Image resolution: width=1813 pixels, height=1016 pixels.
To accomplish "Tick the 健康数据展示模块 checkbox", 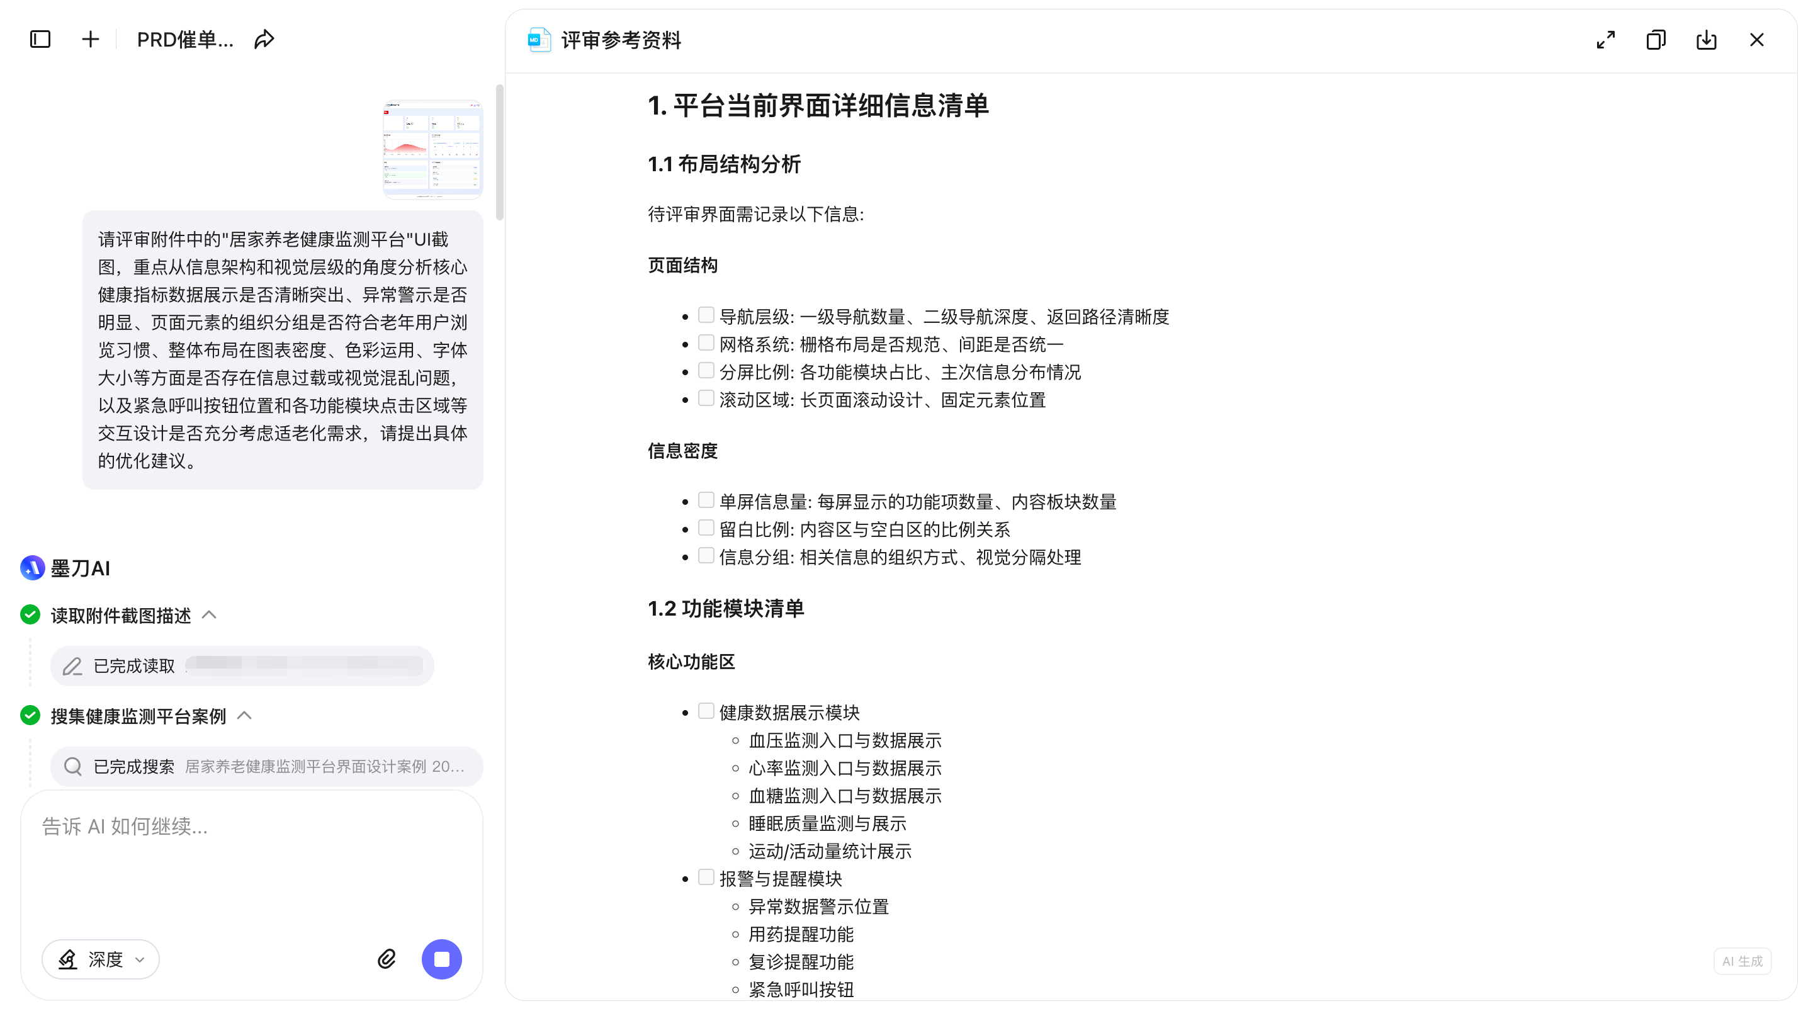I will 706,711.
